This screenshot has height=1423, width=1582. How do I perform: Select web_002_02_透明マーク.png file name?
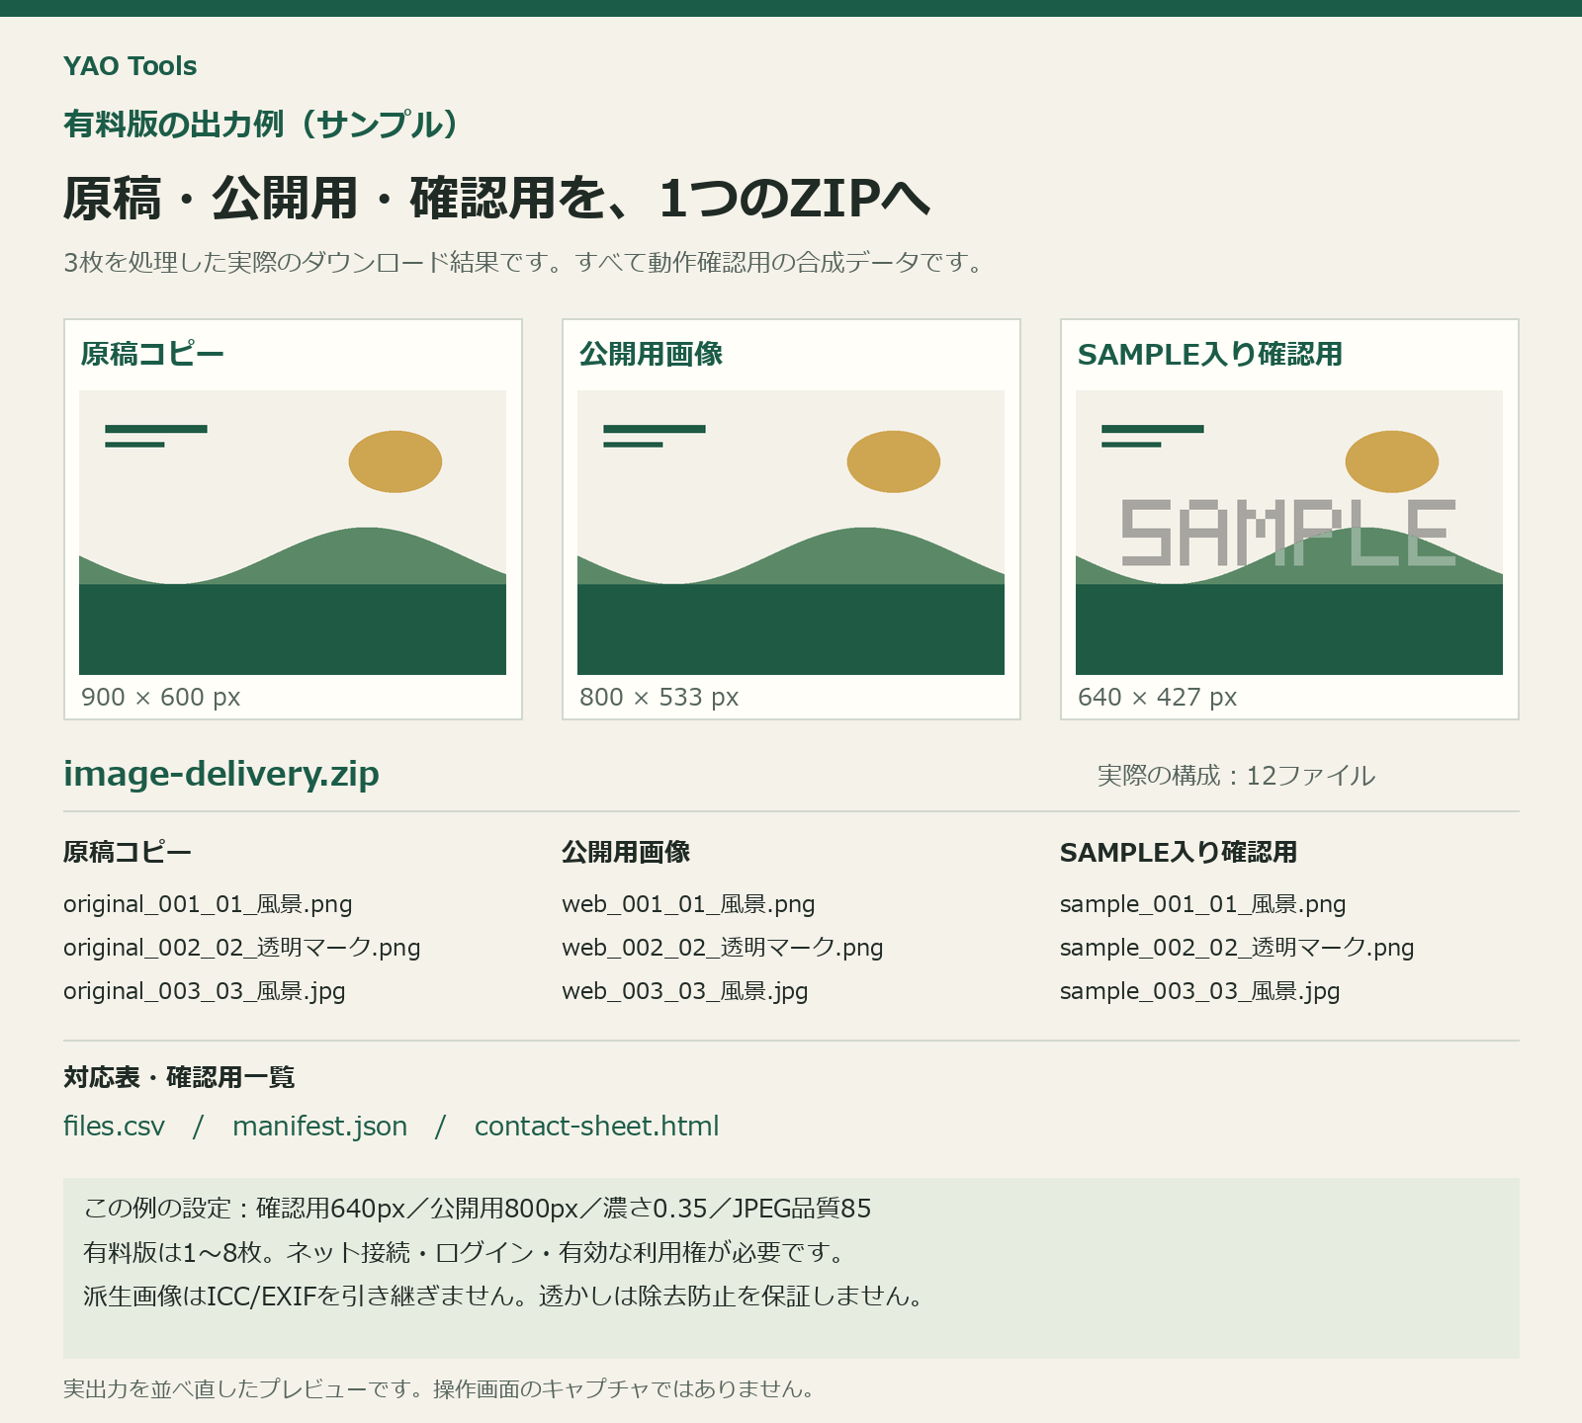[x=723, y=948]
